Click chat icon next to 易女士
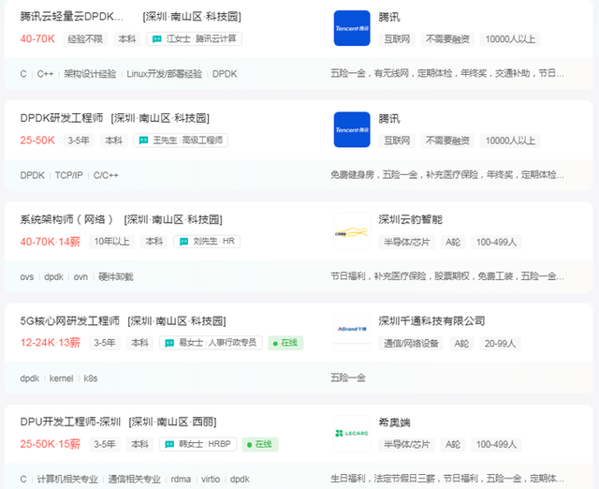Viewport: 599px width, 489px height. point(169,343)
